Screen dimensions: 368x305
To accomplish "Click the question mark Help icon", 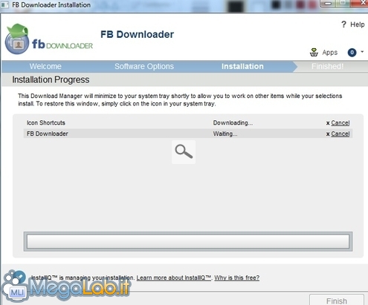I will (x=343, y=24).
